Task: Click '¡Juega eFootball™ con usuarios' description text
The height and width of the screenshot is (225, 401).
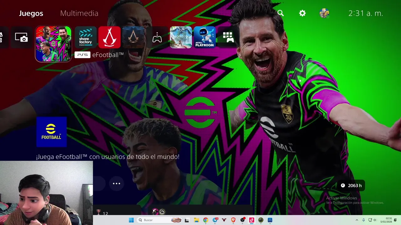Action: pos(107,157)
